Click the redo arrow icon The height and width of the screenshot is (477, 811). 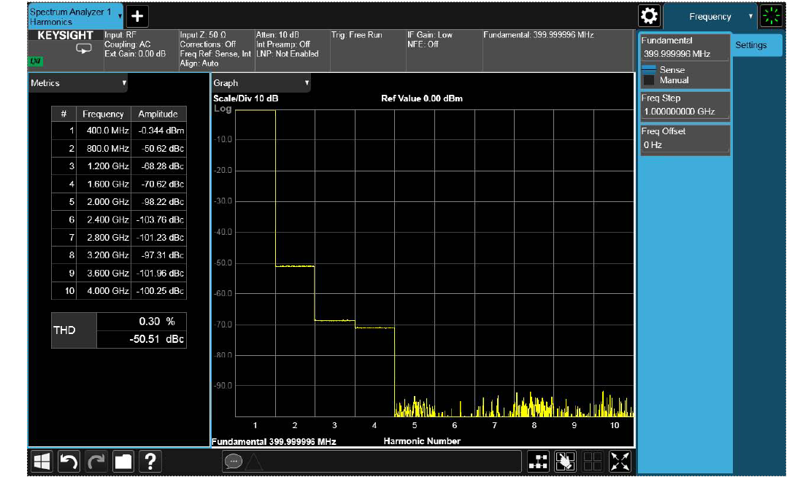tap(96, 461)
